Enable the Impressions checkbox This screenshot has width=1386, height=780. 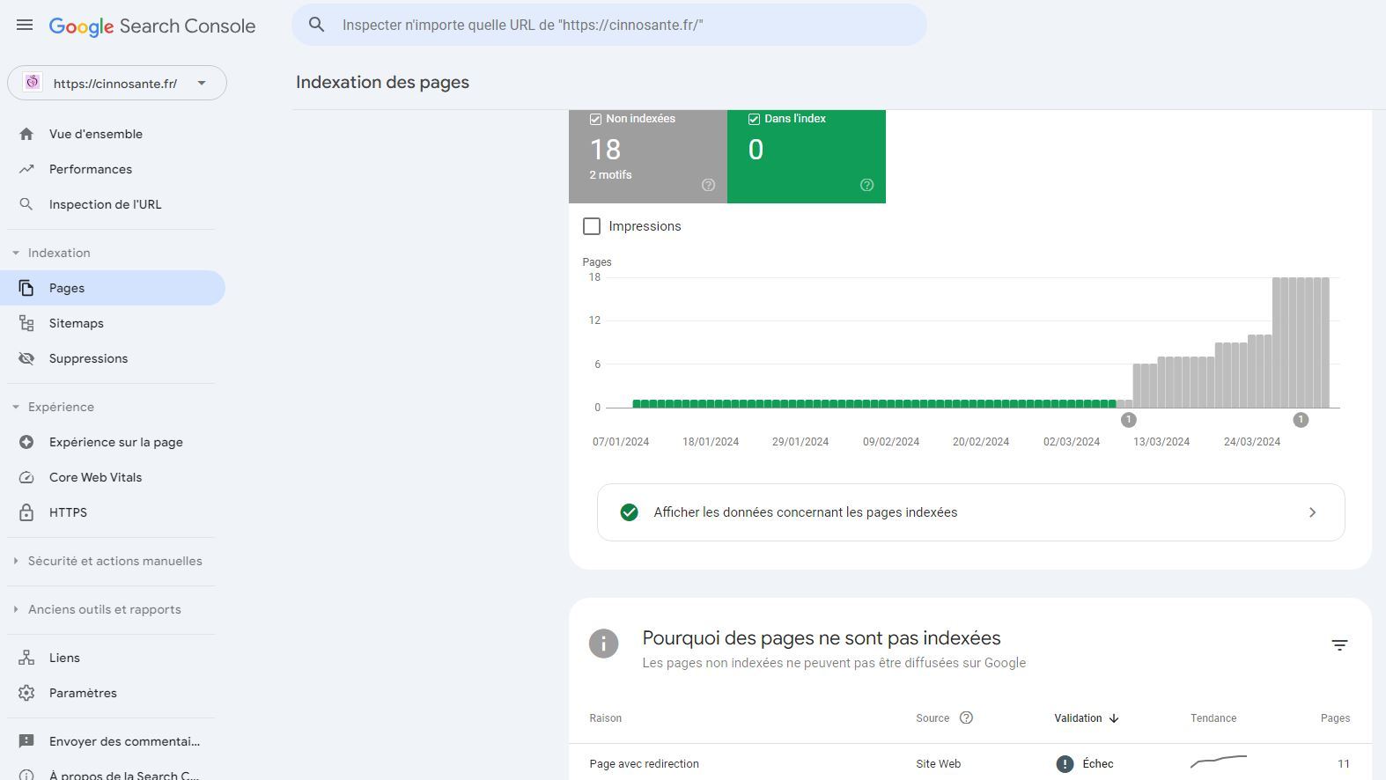pos(592,226)
